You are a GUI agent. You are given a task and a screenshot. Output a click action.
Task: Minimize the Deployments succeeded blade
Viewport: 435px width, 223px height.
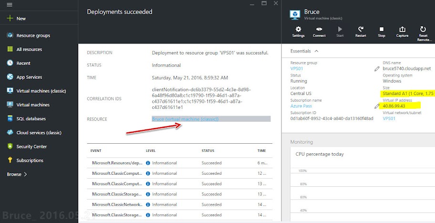(x=252, y=4)
